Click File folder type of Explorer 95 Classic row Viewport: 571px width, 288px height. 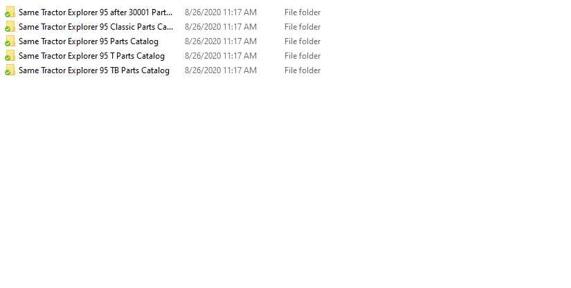(302, 27)
